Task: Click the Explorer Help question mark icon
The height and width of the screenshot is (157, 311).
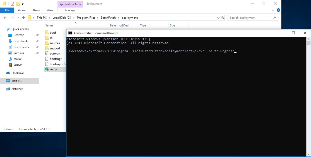Action: (279, 10)
